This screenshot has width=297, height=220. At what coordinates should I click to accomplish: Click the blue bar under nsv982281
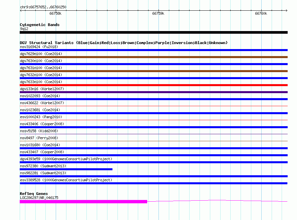click(154, 176)
